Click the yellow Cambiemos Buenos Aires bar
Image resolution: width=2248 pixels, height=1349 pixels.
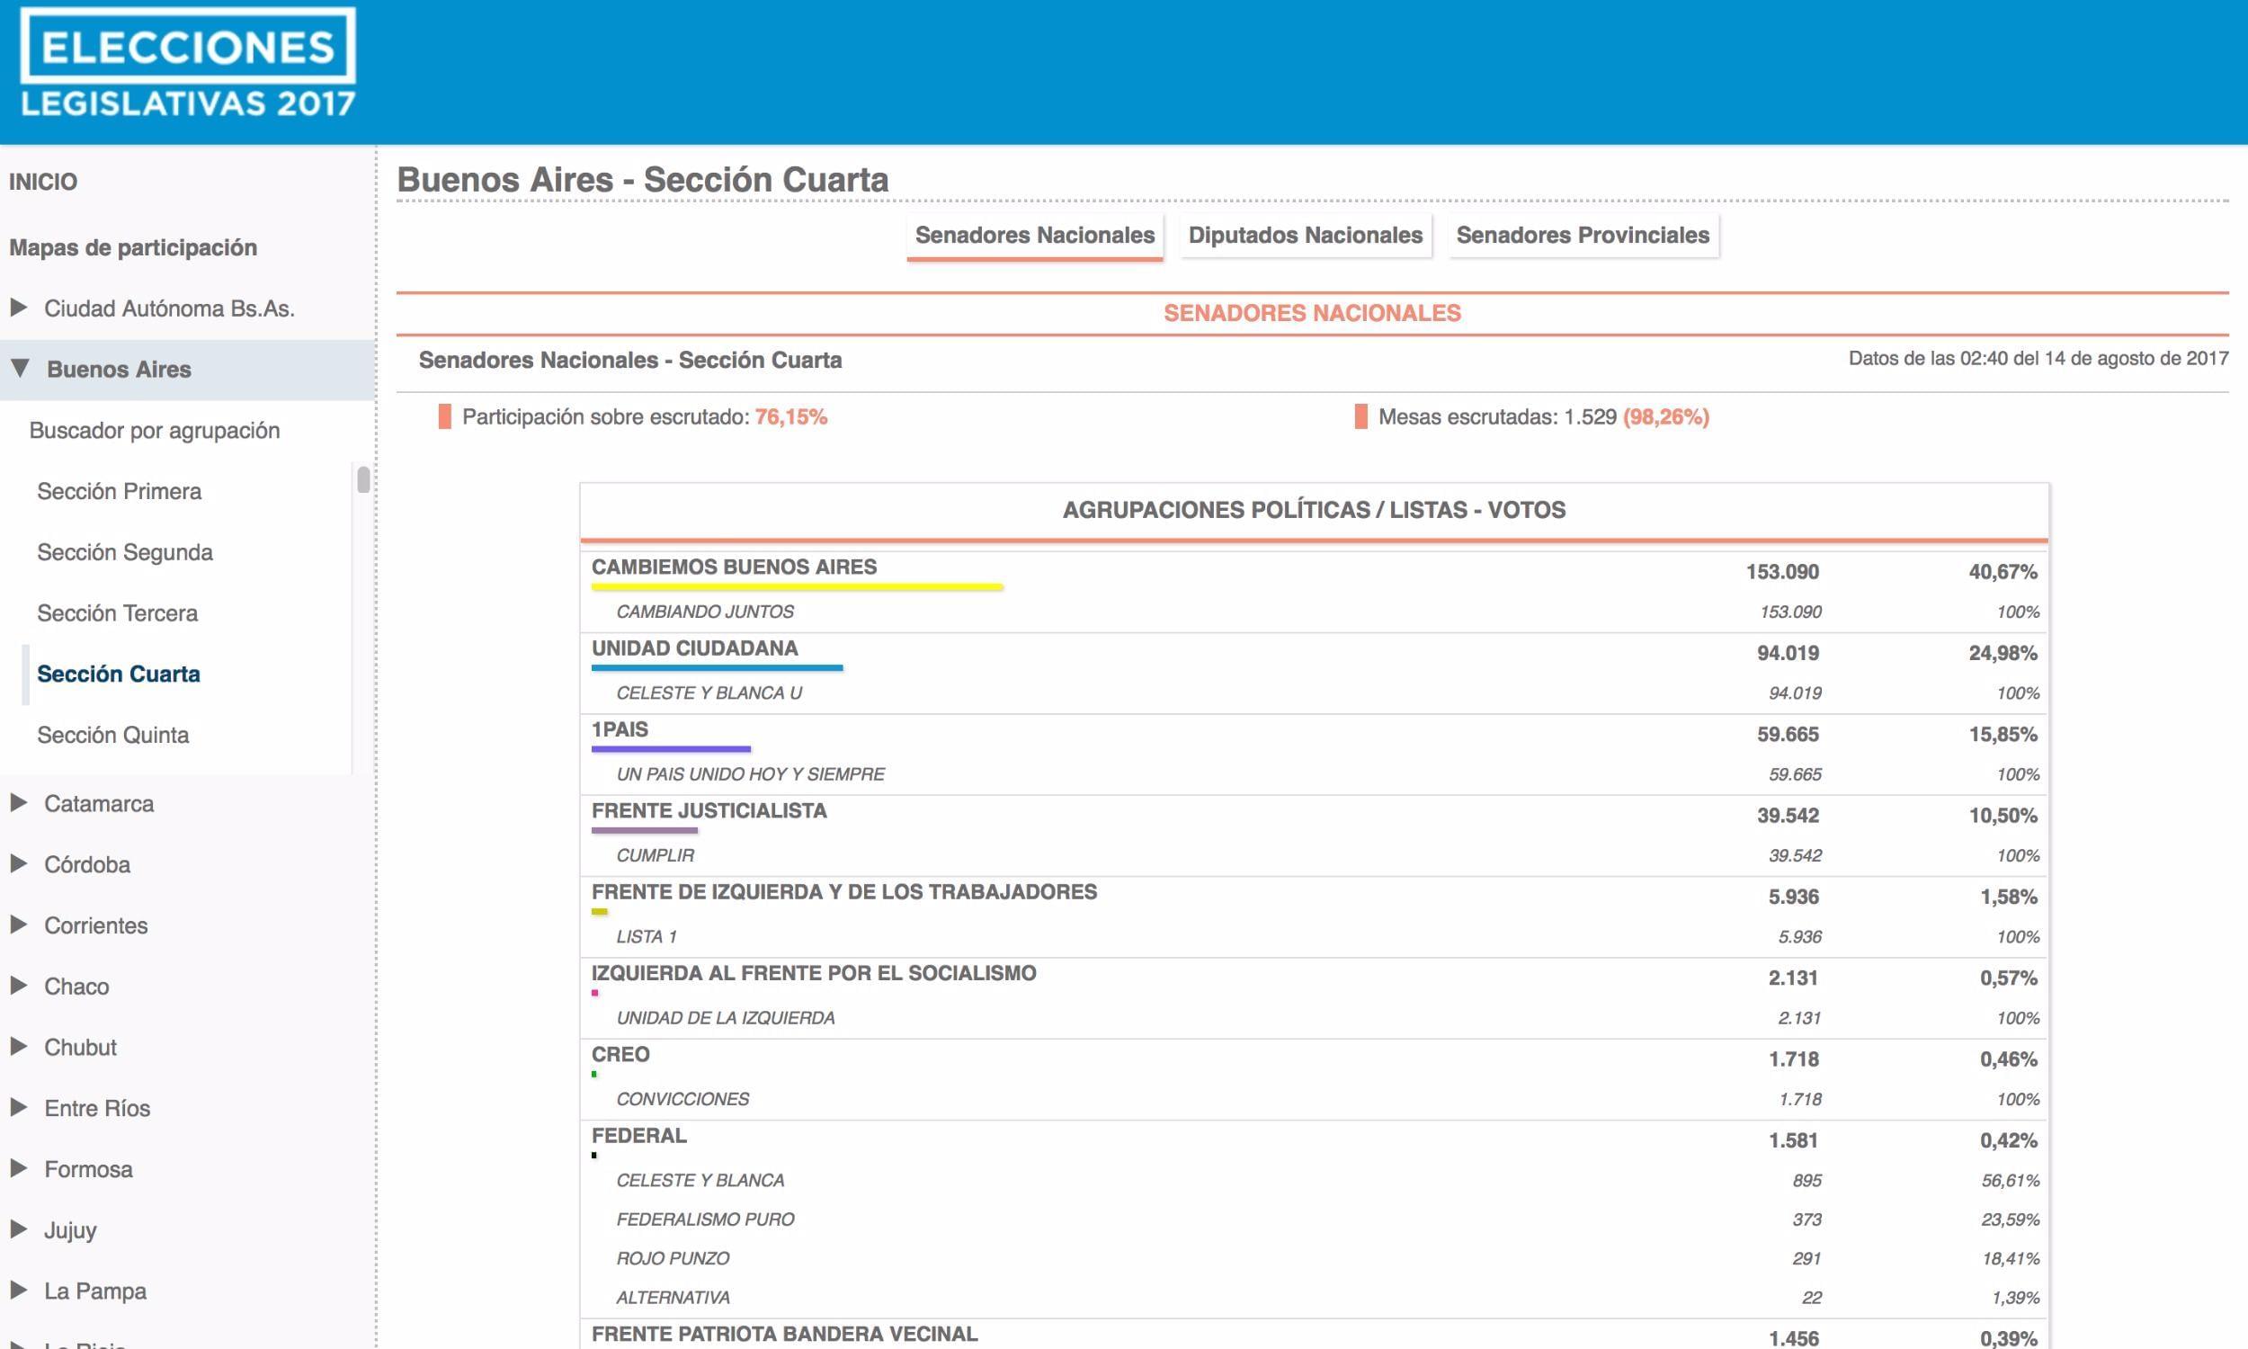click(796, 588)
